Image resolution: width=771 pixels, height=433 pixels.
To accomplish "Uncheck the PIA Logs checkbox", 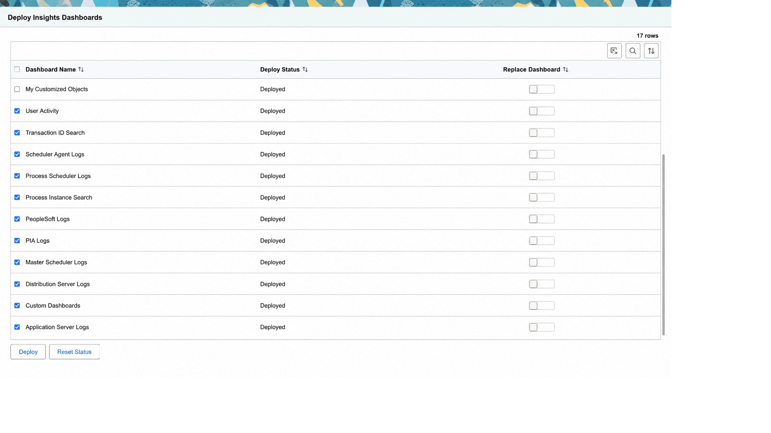I will point(17,241).
